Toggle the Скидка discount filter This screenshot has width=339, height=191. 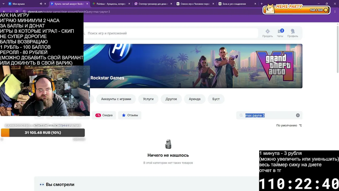[x=104, y=115]
